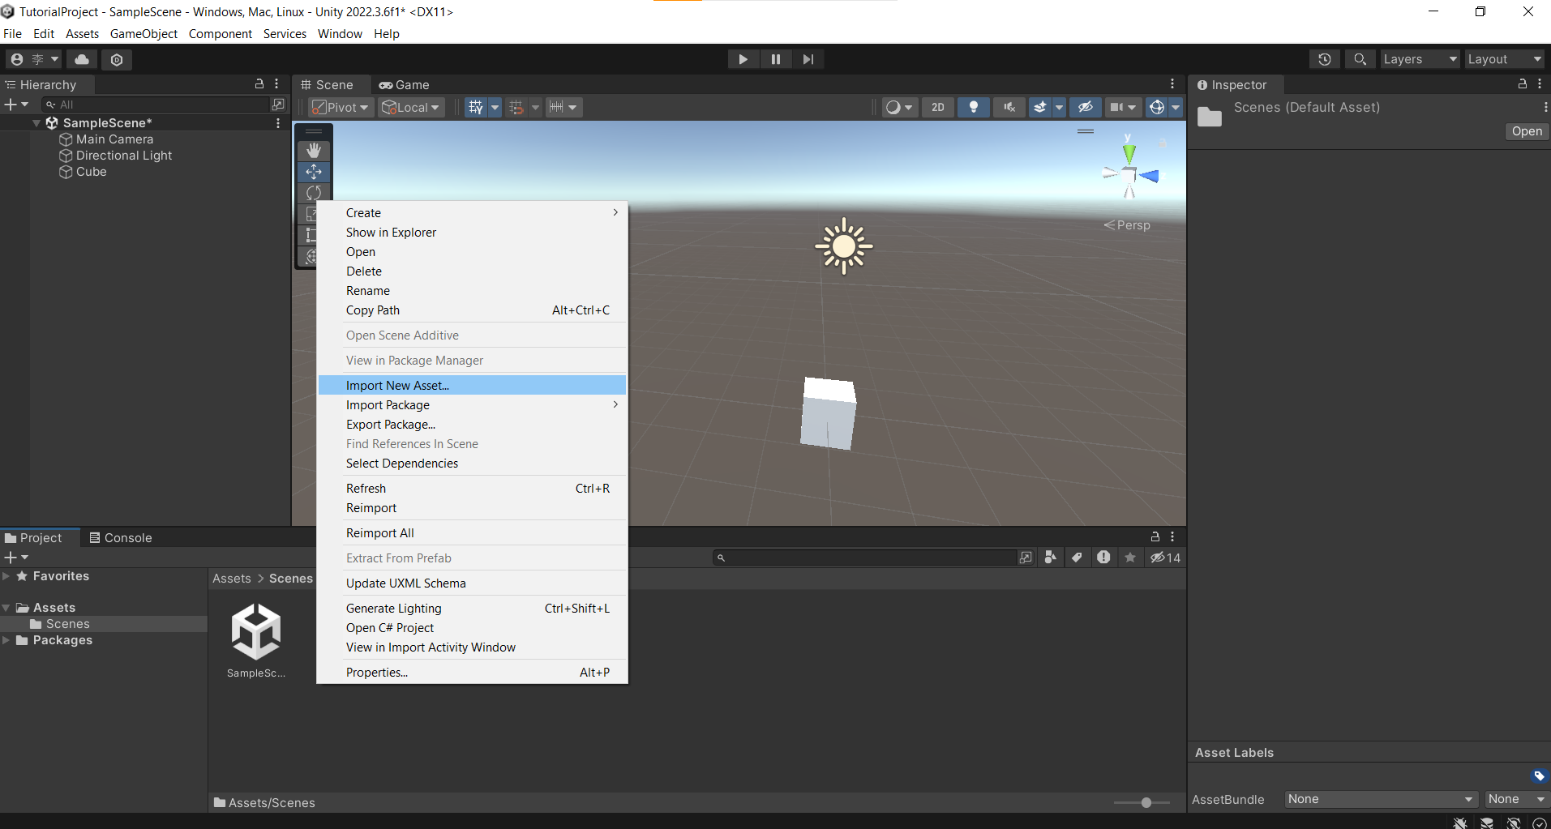
Task: Open the Scene view more-options menu
Action: (x=1172, y=84)
